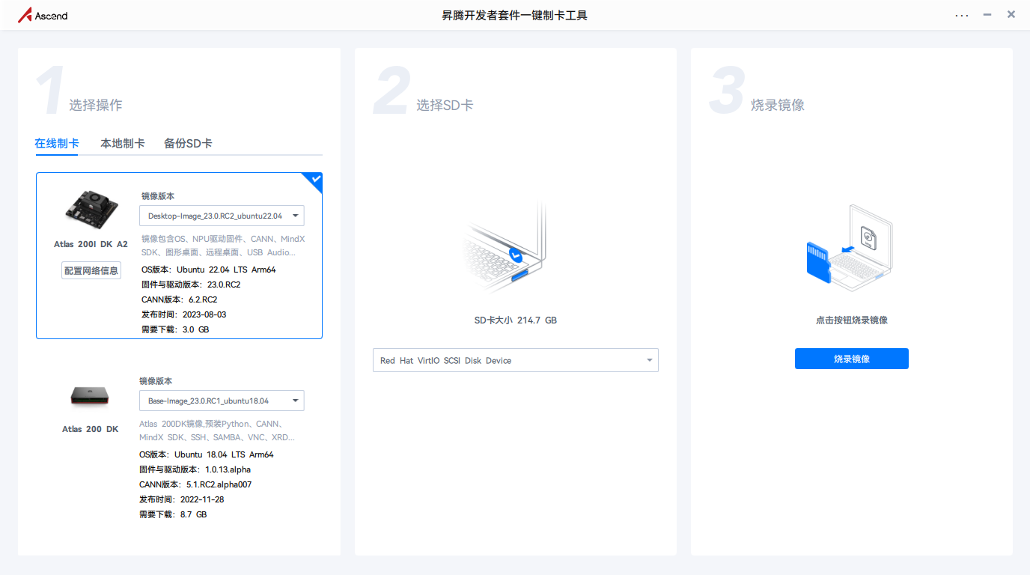The image size is (1030, 575).
Task: Switch to the 本地制卡 tab
Action: pyautogui.click(x=123, y=143)
